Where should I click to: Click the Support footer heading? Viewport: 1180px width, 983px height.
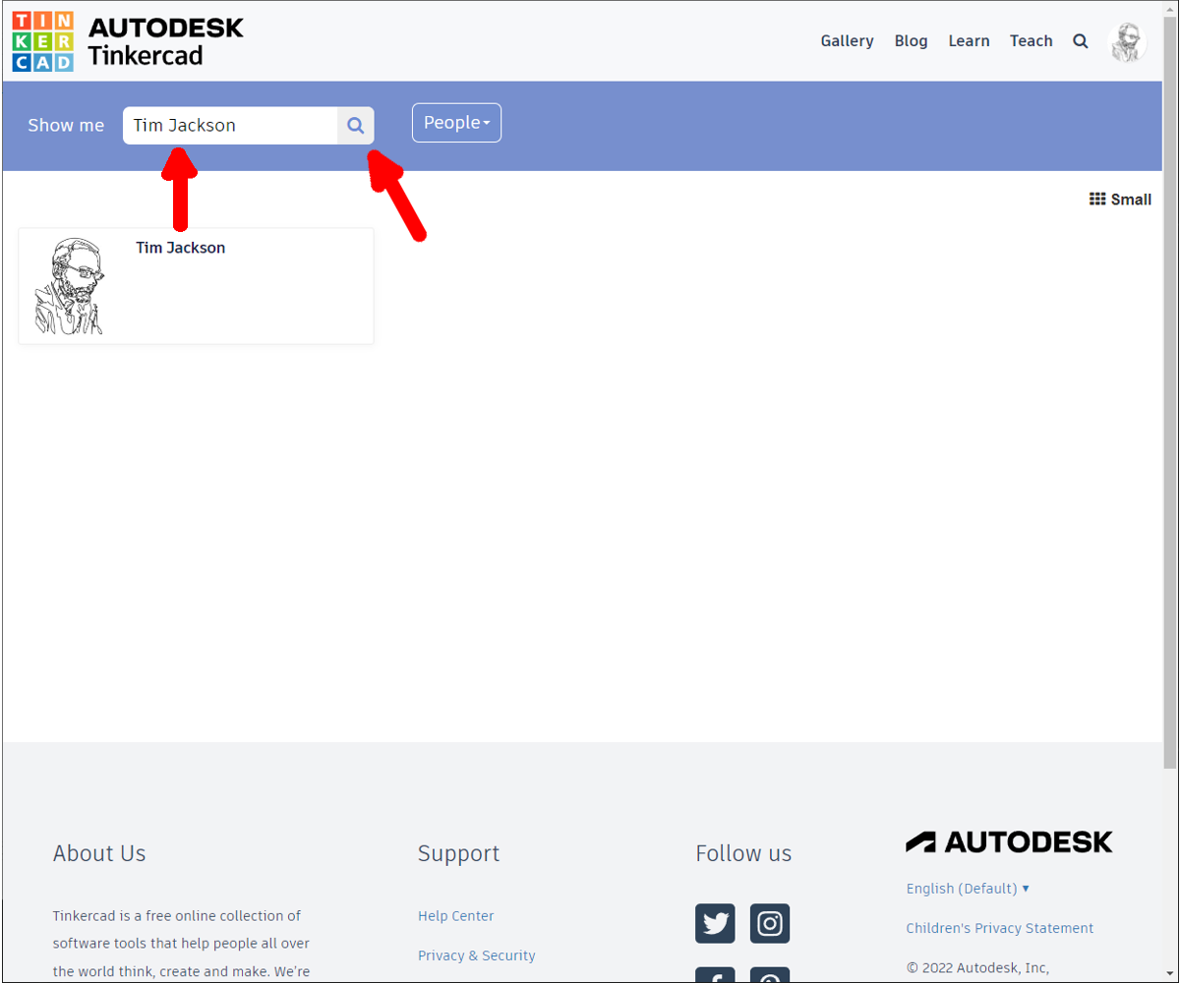(458, 853)
